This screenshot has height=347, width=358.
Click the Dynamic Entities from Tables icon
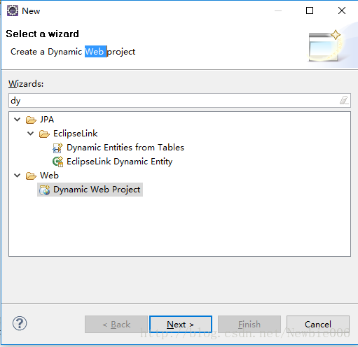coord(57,148)
